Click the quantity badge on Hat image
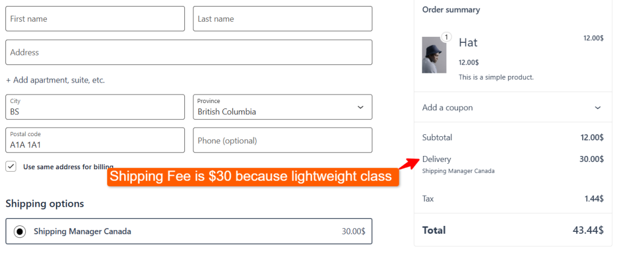617x259 pixels. (x=446, y=37)
